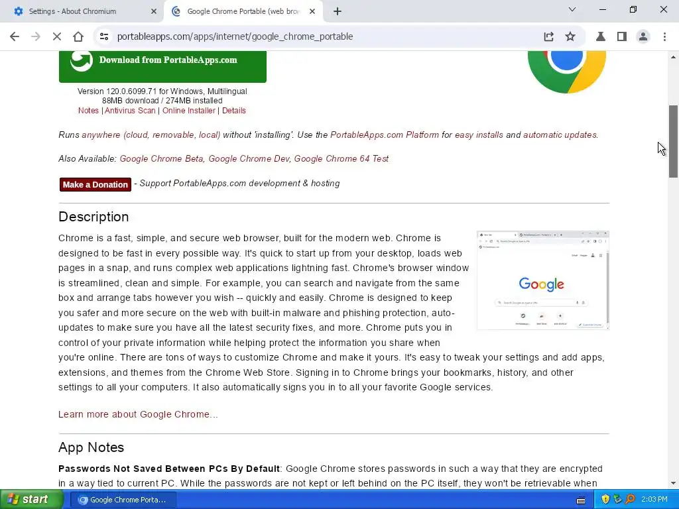Click the Chrome logo image
The height and width of the screenshot is (509, 679).
[x=566, y=72]
